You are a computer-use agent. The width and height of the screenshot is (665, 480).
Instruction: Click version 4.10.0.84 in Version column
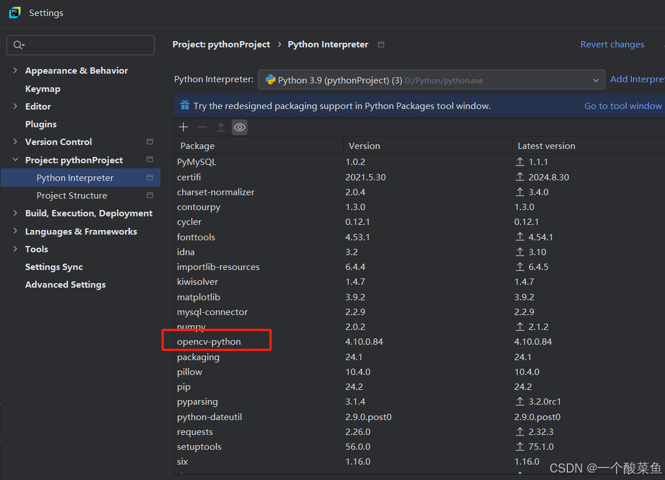click(364, 342)
